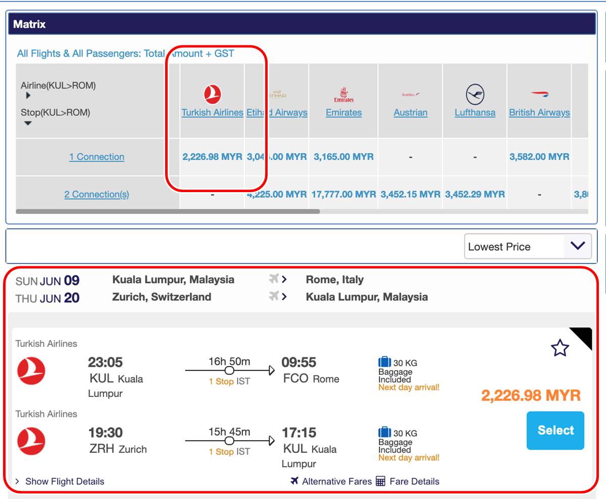Choose Lufthansa 3,452.29 MYR fare
This screenshot has width=606, height=499.
[x=475, y=194]
